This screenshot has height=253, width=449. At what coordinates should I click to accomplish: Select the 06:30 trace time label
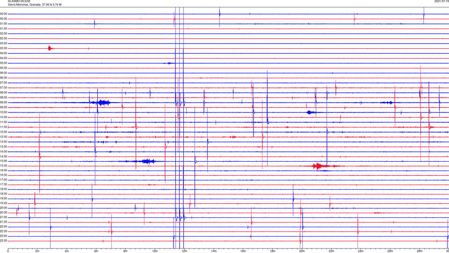pos(4,78)
